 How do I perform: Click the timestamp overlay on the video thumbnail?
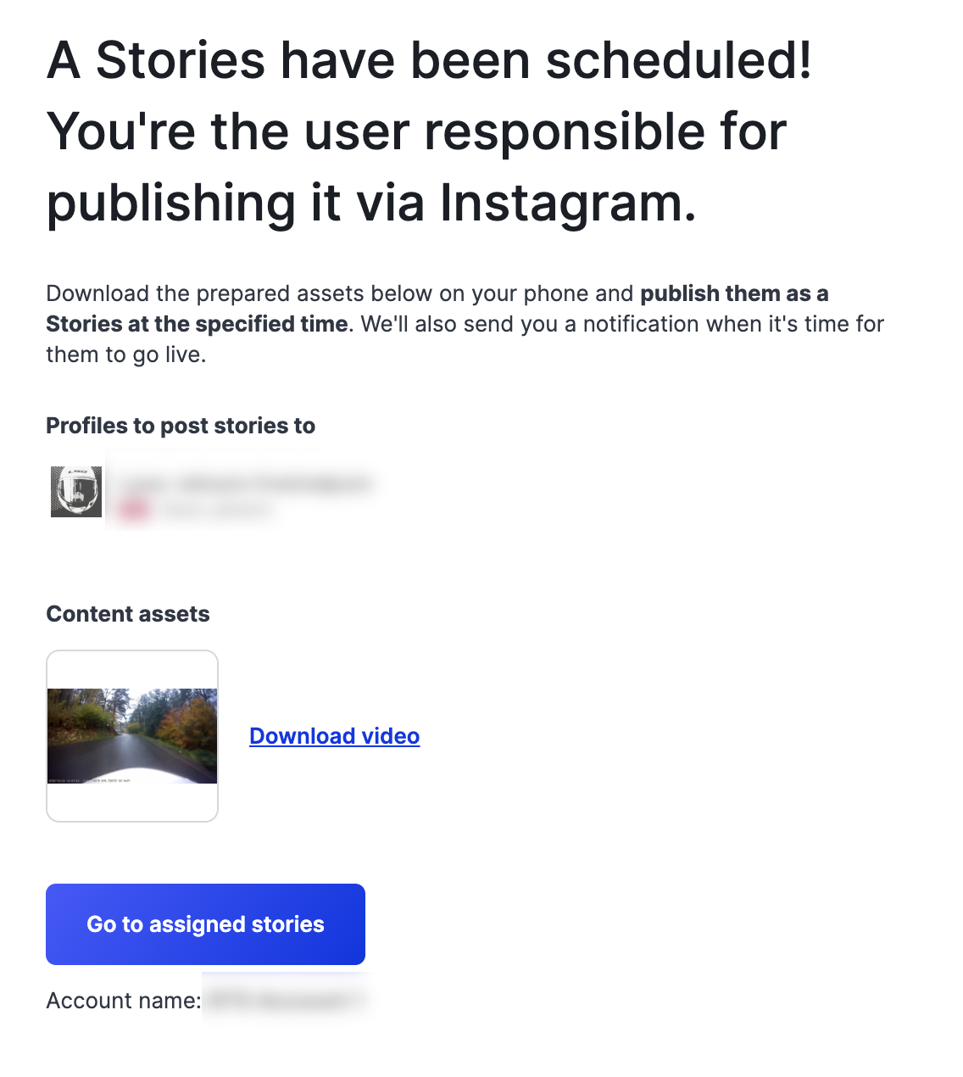pos(90,779)
